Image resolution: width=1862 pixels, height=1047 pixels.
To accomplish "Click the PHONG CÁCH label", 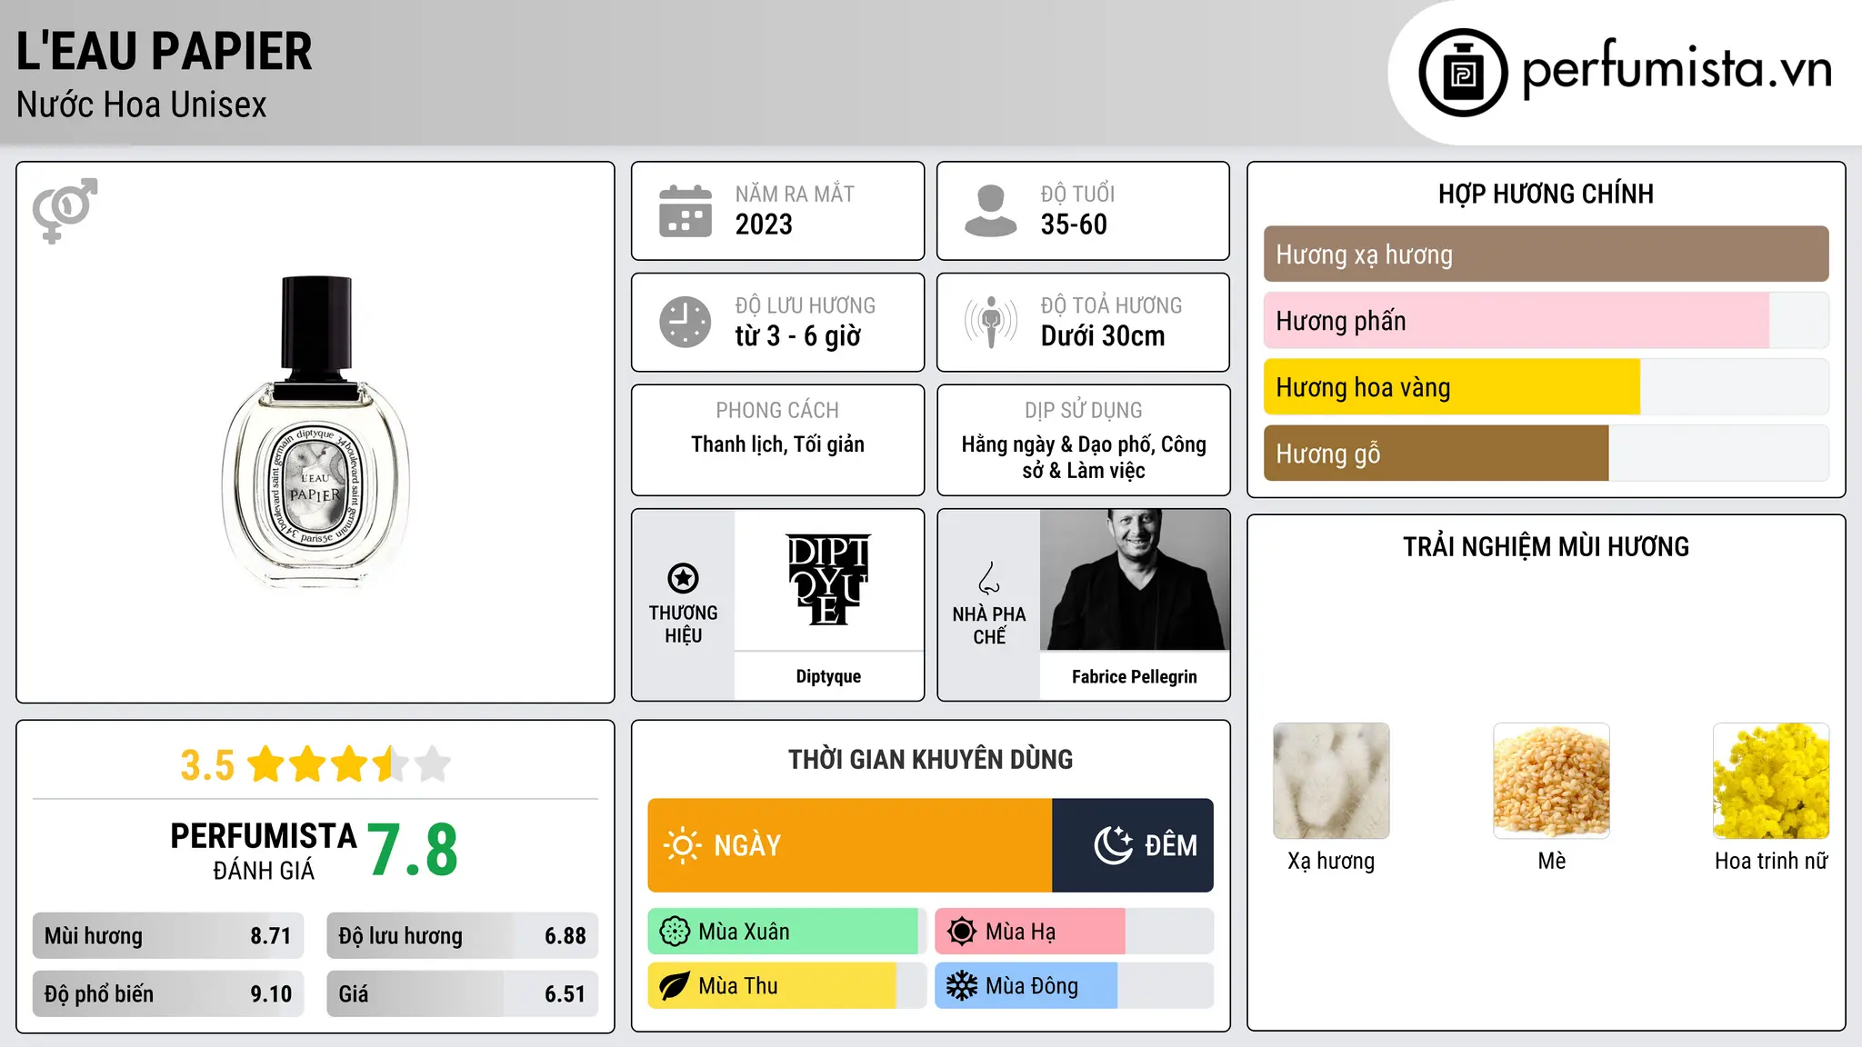I will click(777, 410).
